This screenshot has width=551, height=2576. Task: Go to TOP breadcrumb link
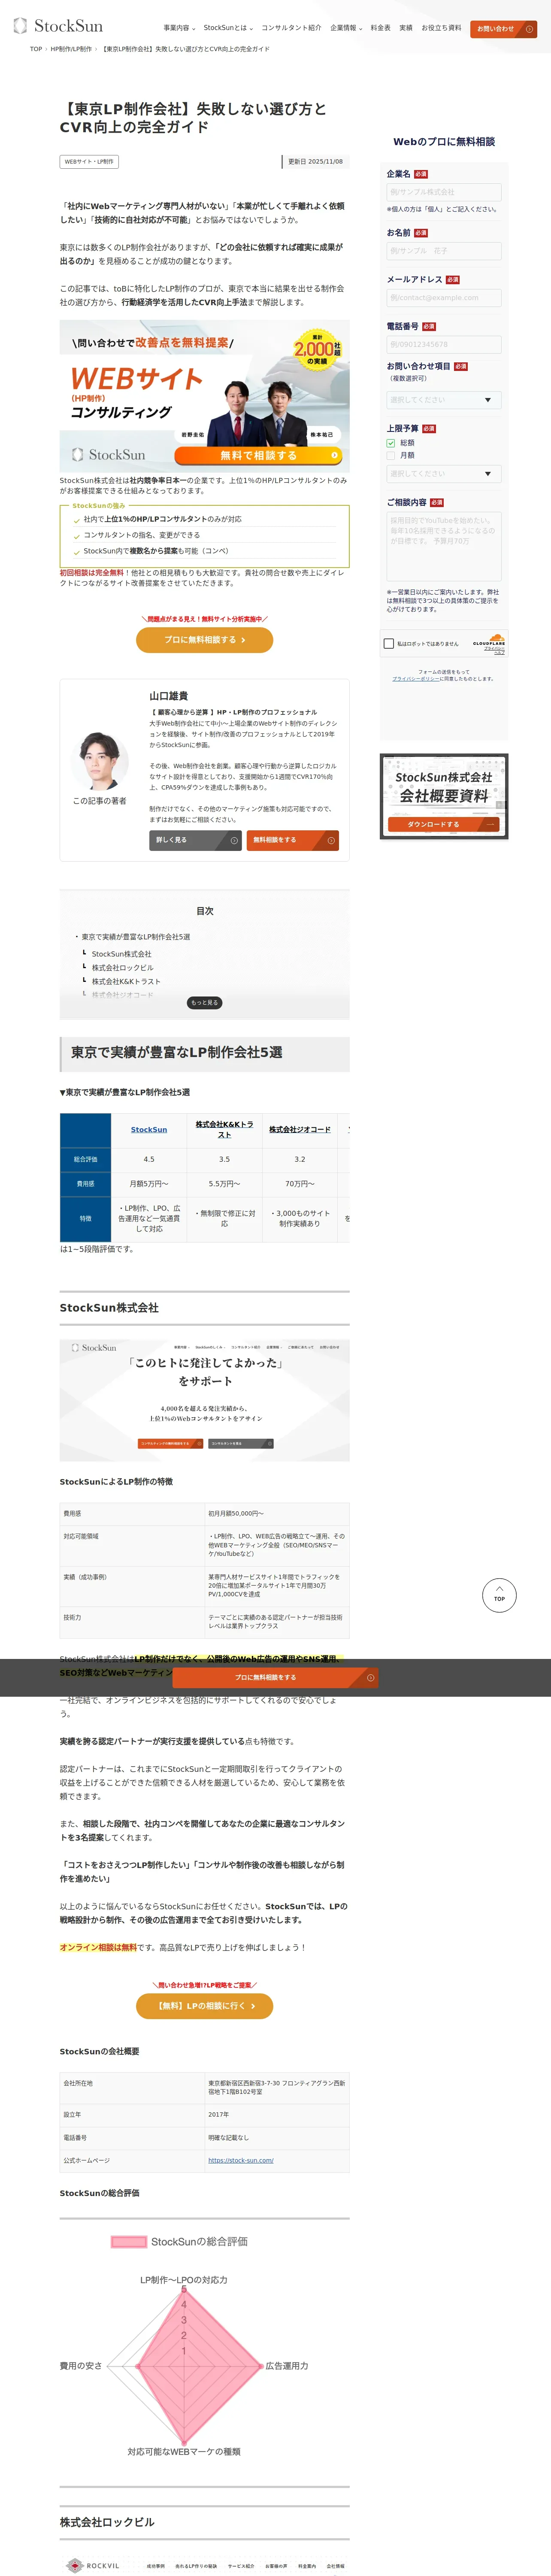coord(36,49)
